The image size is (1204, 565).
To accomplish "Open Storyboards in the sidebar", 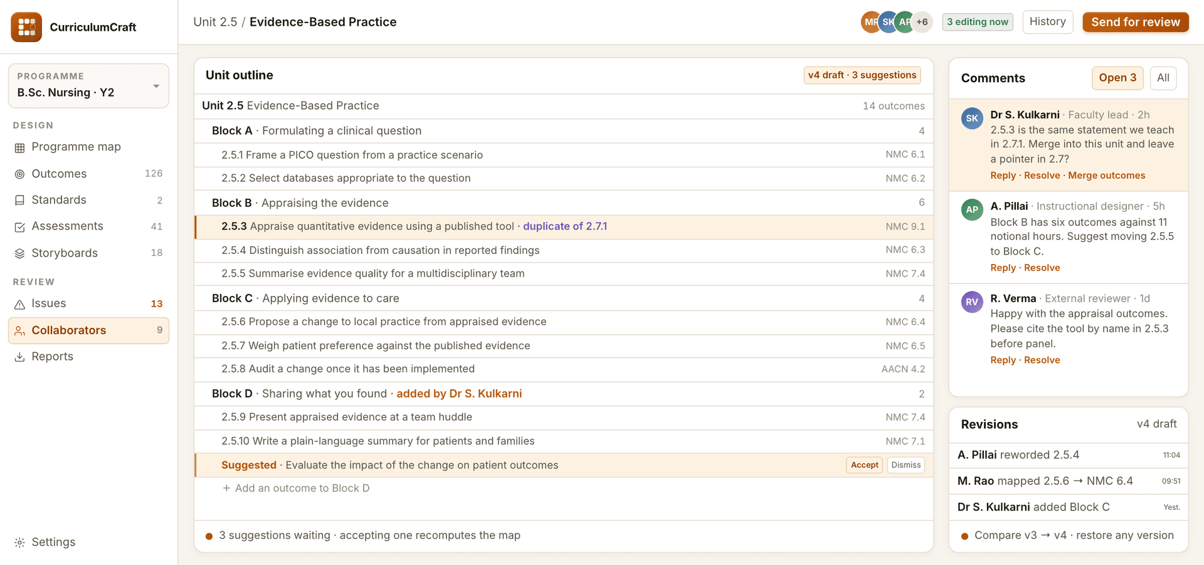I will click(88, 253).
